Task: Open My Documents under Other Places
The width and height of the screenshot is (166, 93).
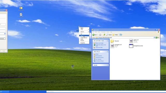Action: 99,56
